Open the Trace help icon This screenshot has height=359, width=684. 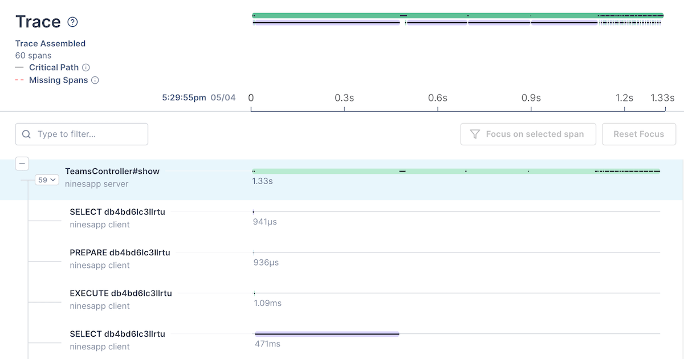72,22
